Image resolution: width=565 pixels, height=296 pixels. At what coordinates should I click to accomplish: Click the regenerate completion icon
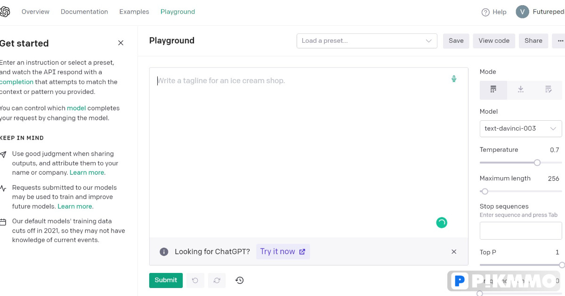217,280
